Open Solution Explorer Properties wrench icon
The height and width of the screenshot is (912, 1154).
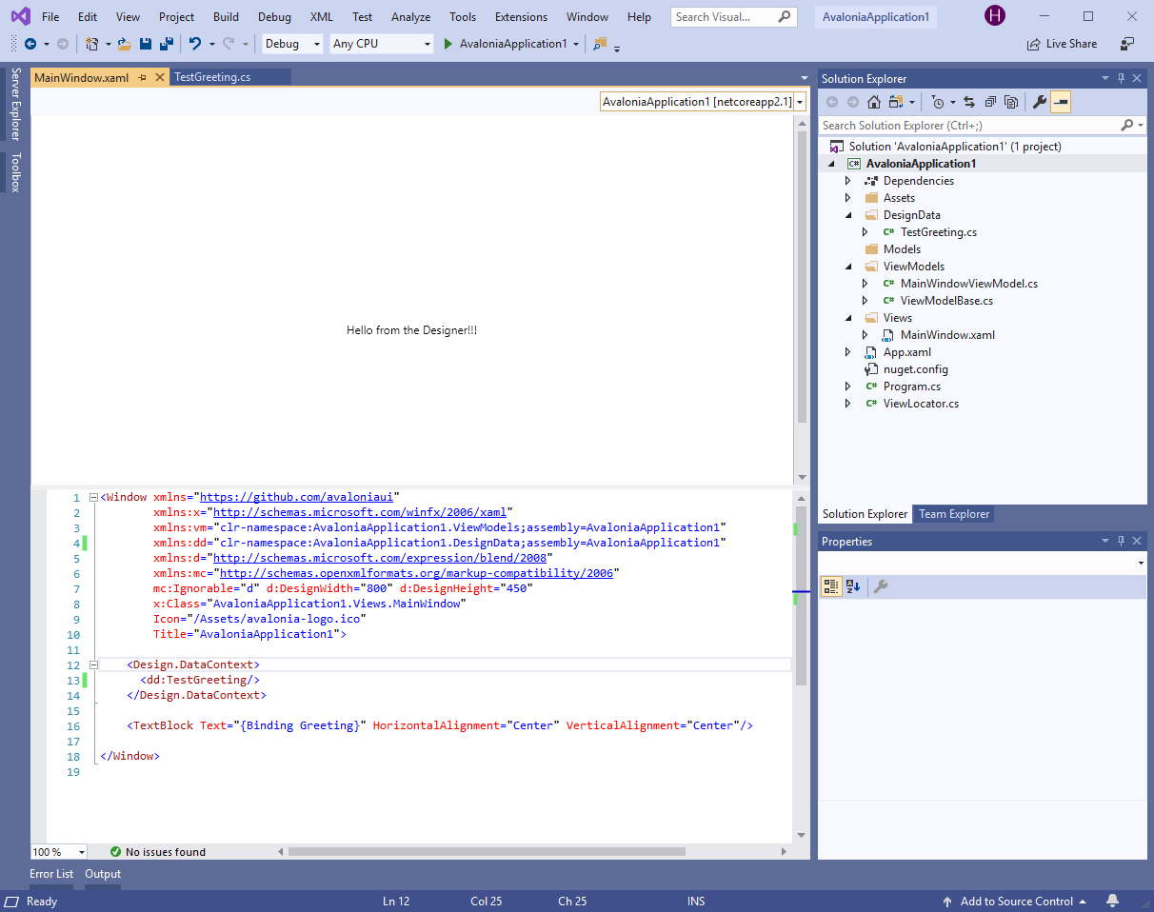(1039, 102)
